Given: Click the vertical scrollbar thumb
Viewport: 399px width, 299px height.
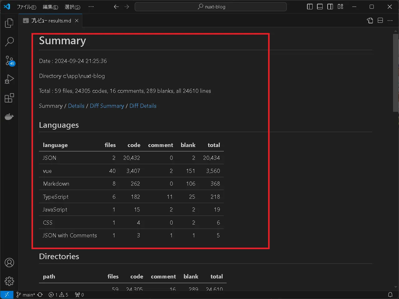Looking at the screenshot, I should pos(396,73).
